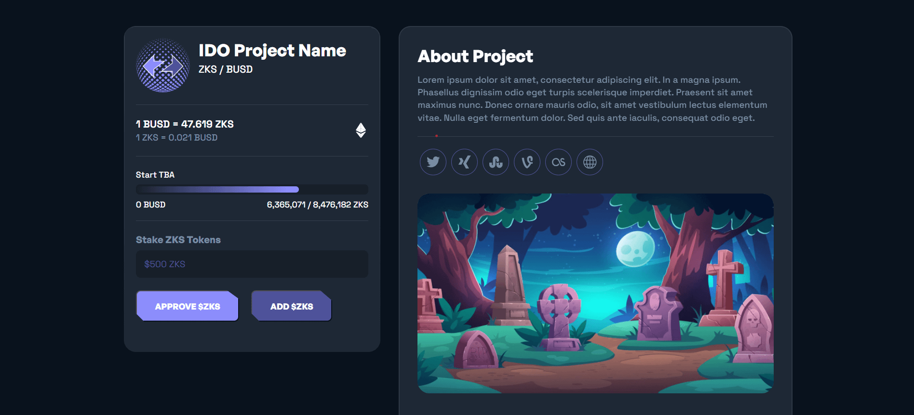Open the StumbleUpon social icon

pyautogui.click(x=496, y=162)
